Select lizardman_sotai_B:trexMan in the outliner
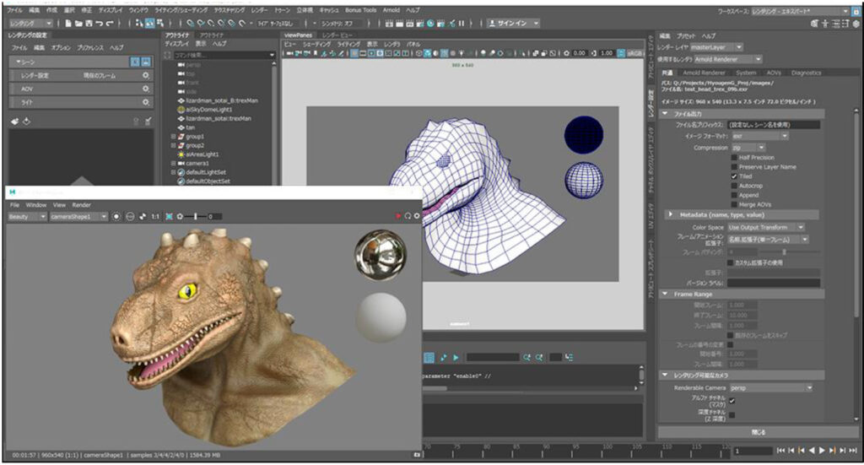This screenshot has height=465, width=864. pos(222,100)
